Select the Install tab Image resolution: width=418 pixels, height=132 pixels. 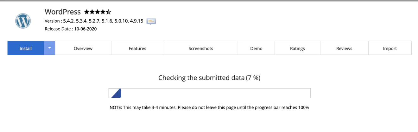point(26,48)
